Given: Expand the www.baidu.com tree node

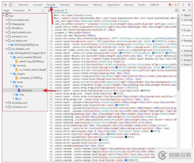Looking at the screenshot, I should click(x=6, y=20).
